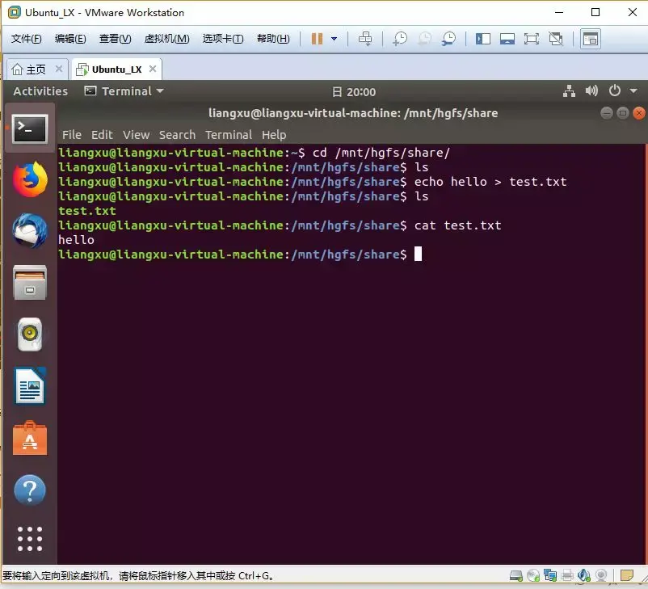Open the 虚拟机(M) menu
Screen dimensions: 648x589
[x=166, y=39]
